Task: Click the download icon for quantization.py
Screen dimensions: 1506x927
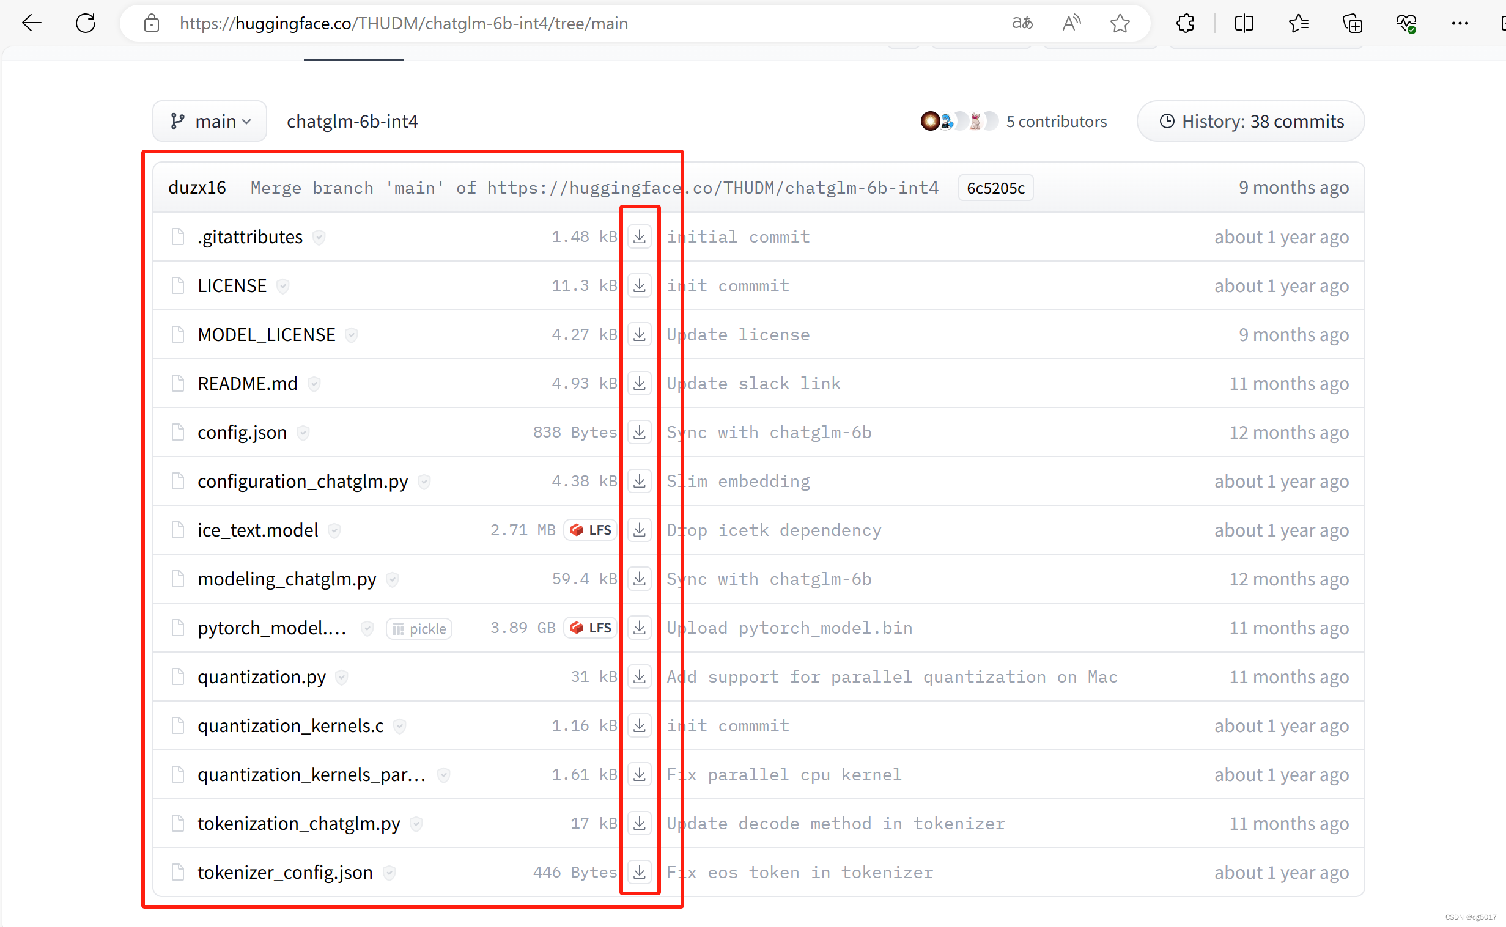Action: point(639,676)
